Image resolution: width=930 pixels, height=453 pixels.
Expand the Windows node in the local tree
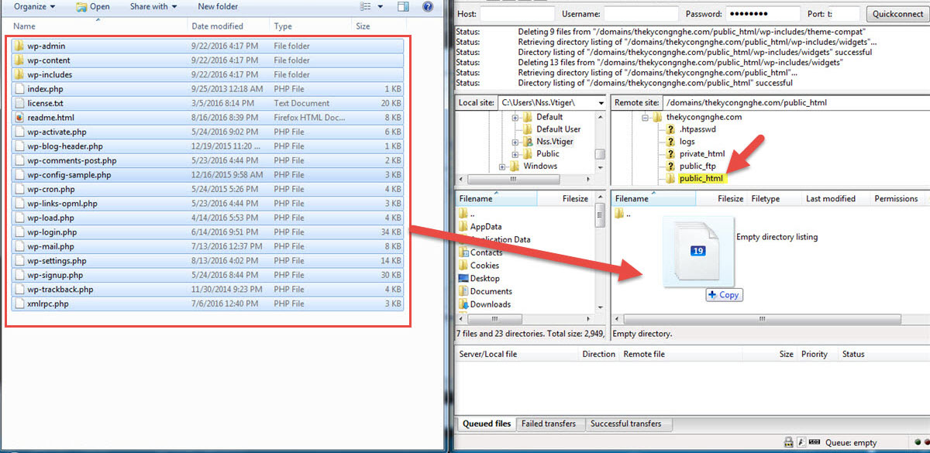[502, 165]
